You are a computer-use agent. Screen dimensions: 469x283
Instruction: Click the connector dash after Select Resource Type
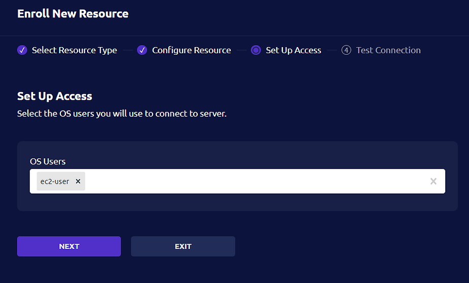coord(128,50)
